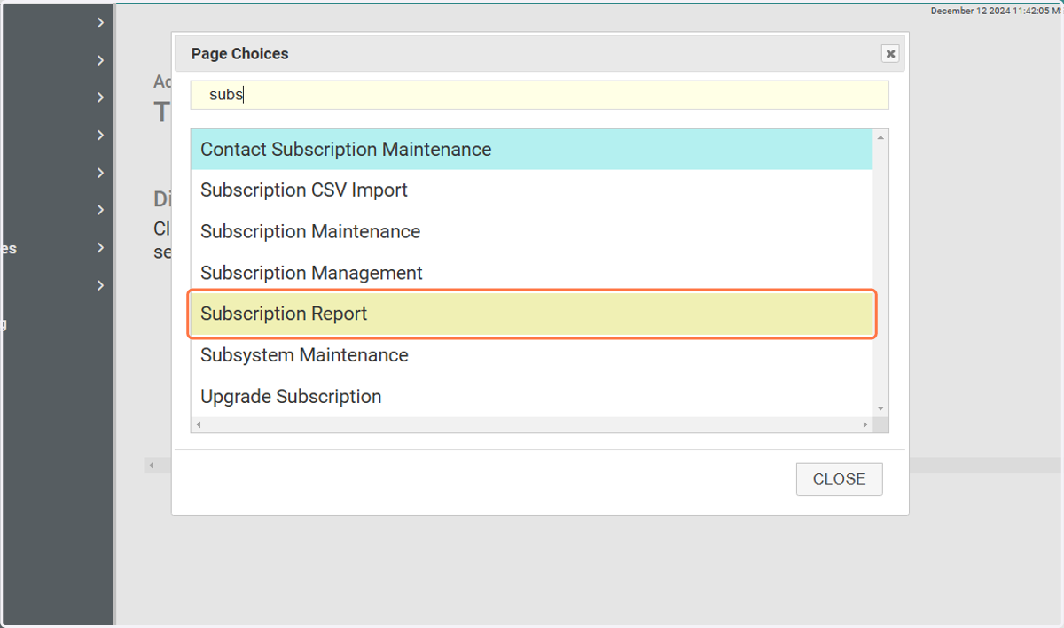Expand the first sidebar chevron
This screenshot has width=1064, height=628.
(101, 23)
